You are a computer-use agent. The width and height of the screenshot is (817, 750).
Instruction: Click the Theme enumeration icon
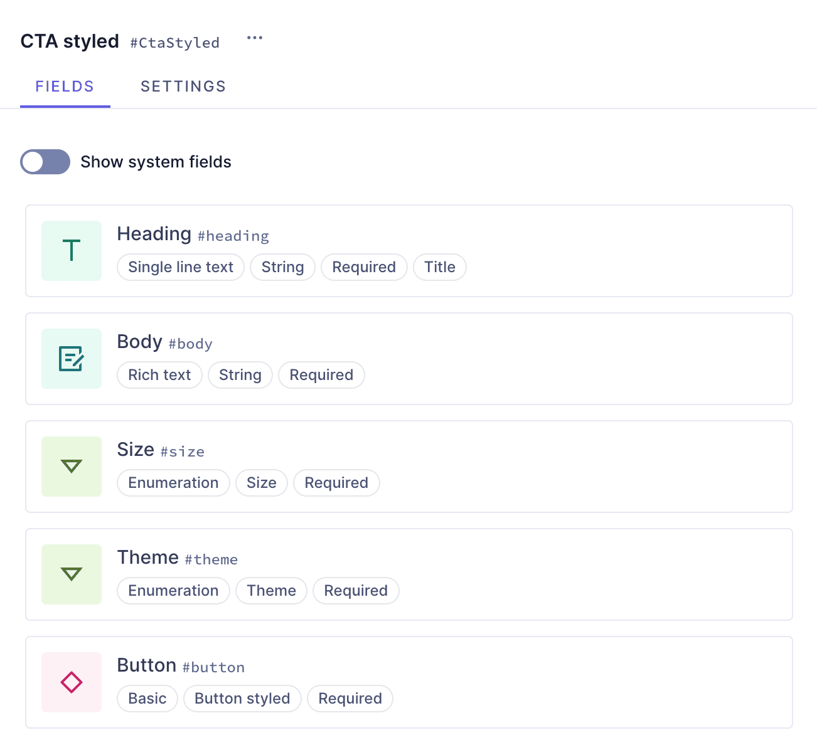71,574
